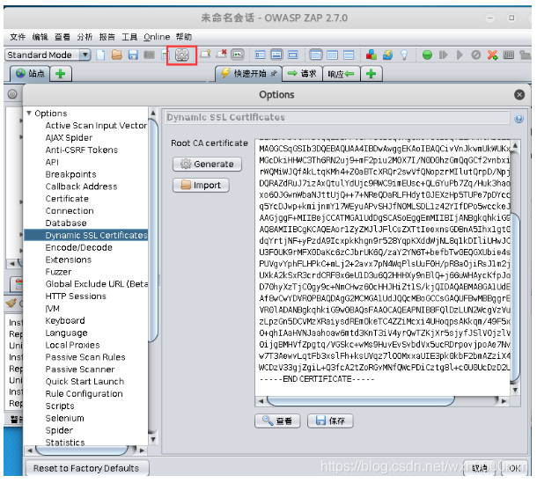Toggle the tab names and icons display
Screen dimensions: 537x483
coord(238,55)
